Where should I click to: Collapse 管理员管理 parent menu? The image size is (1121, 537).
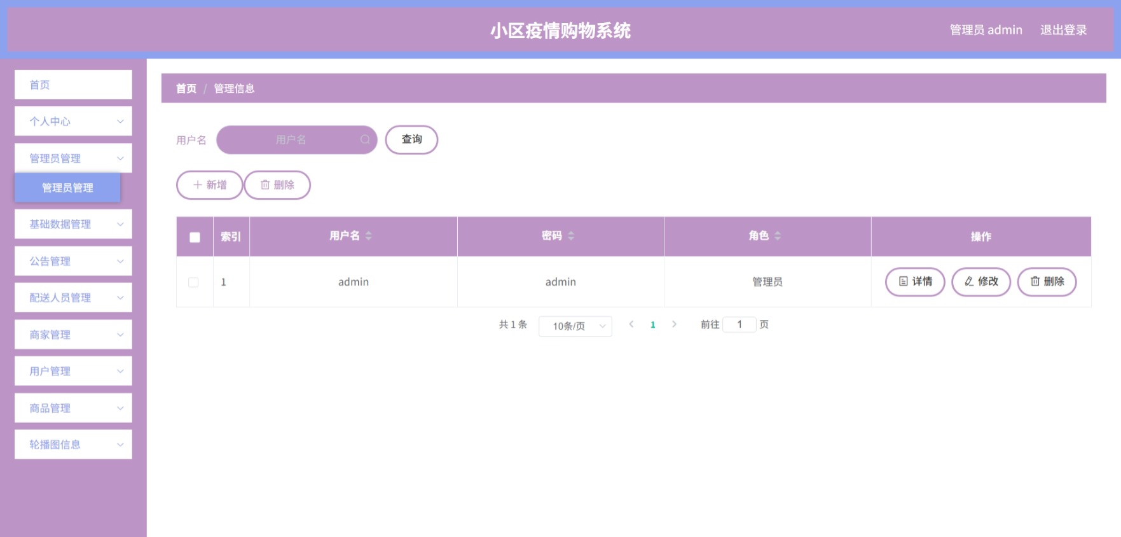pyautogui.click(x=73, y=158)
